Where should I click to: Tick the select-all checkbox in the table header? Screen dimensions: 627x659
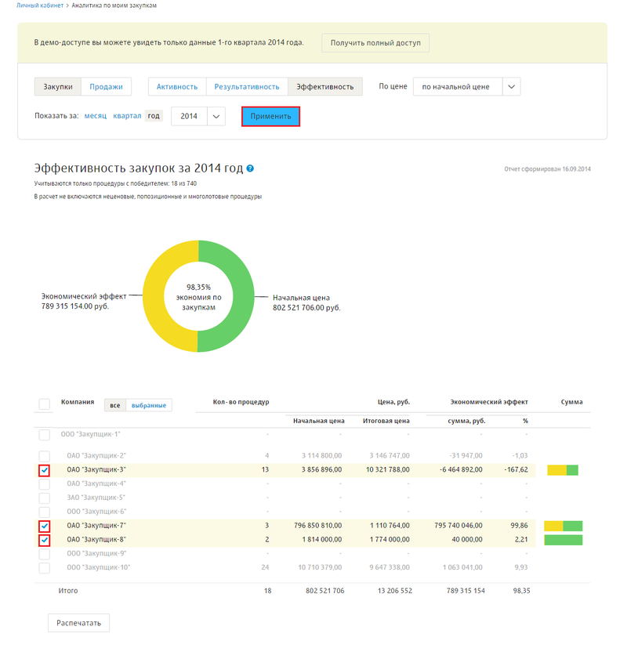(x=45, y=404)
